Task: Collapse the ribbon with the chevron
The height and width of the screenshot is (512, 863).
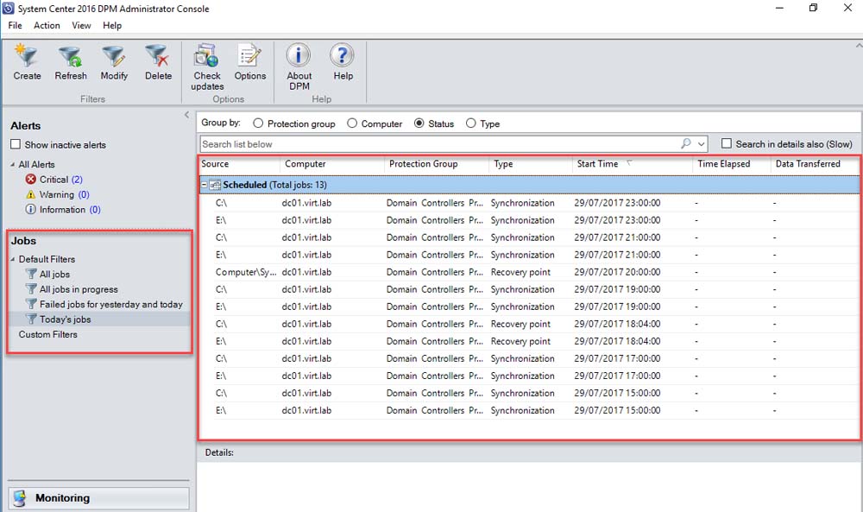Action: pos(859,46)
